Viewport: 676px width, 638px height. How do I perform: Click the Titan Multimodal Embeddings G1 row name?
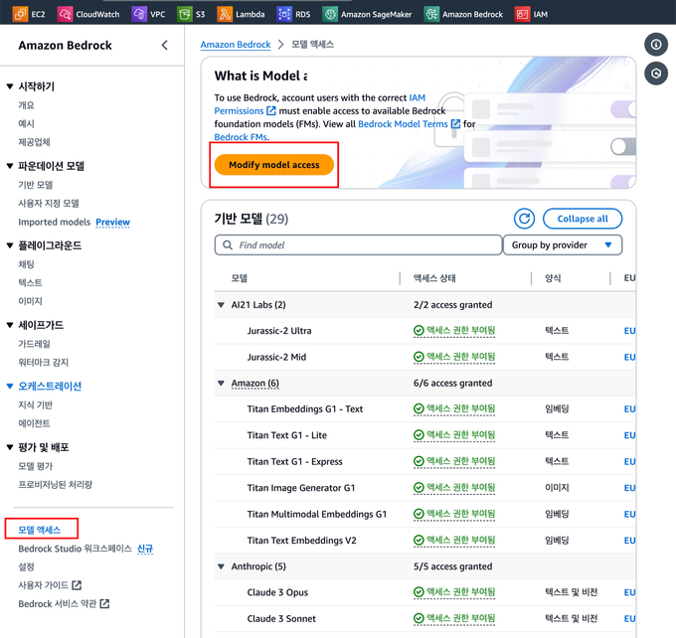click(317, 514)
